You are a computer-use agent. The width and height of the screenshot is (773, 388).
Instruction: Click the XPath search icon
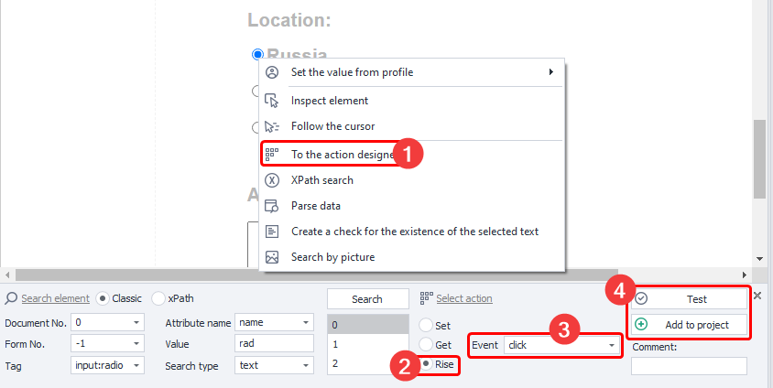coord(271,180)
